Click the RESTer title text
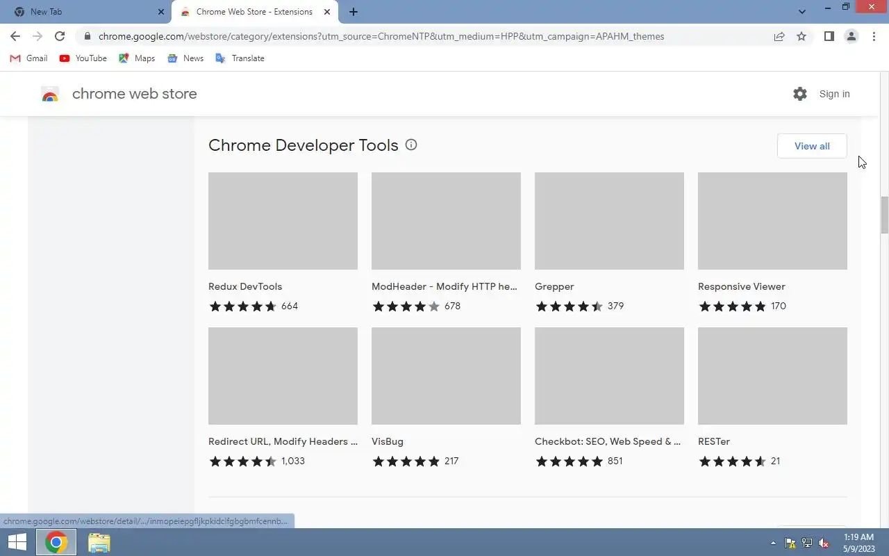Image resolution: width=889 pixels, height=556 pixels. click(x=714, y=441)
